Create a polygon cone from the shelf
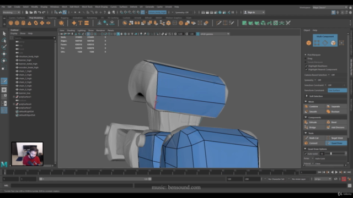Screen dimensions: 353x198 (29, 23)
